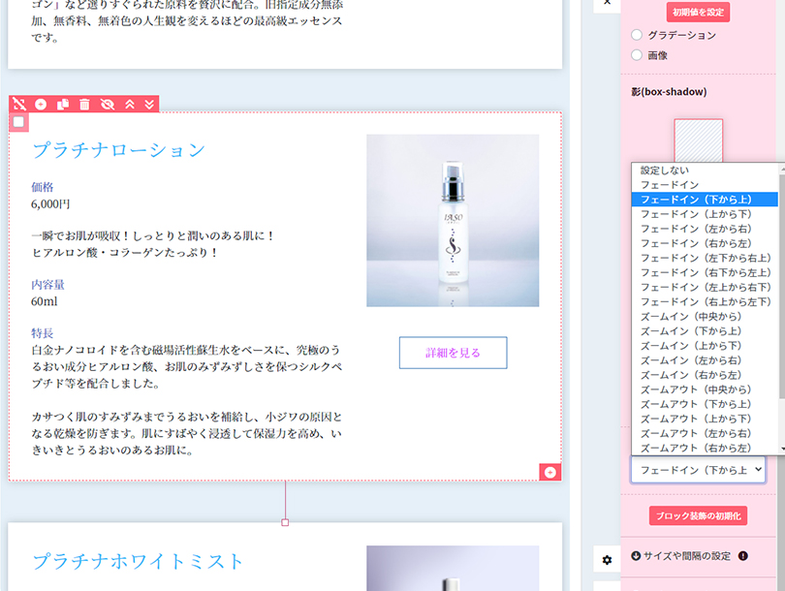Click the 影(box-shadow) section label
The width and height of the screenshot is (785, 591).
click(669, 92)
